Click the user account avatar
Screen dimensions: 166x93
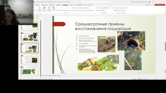point(150,2)
